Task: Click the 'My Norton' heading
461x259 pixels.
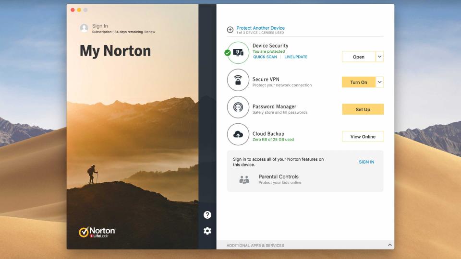Action: pyautogui.click(x=115, y=51)
